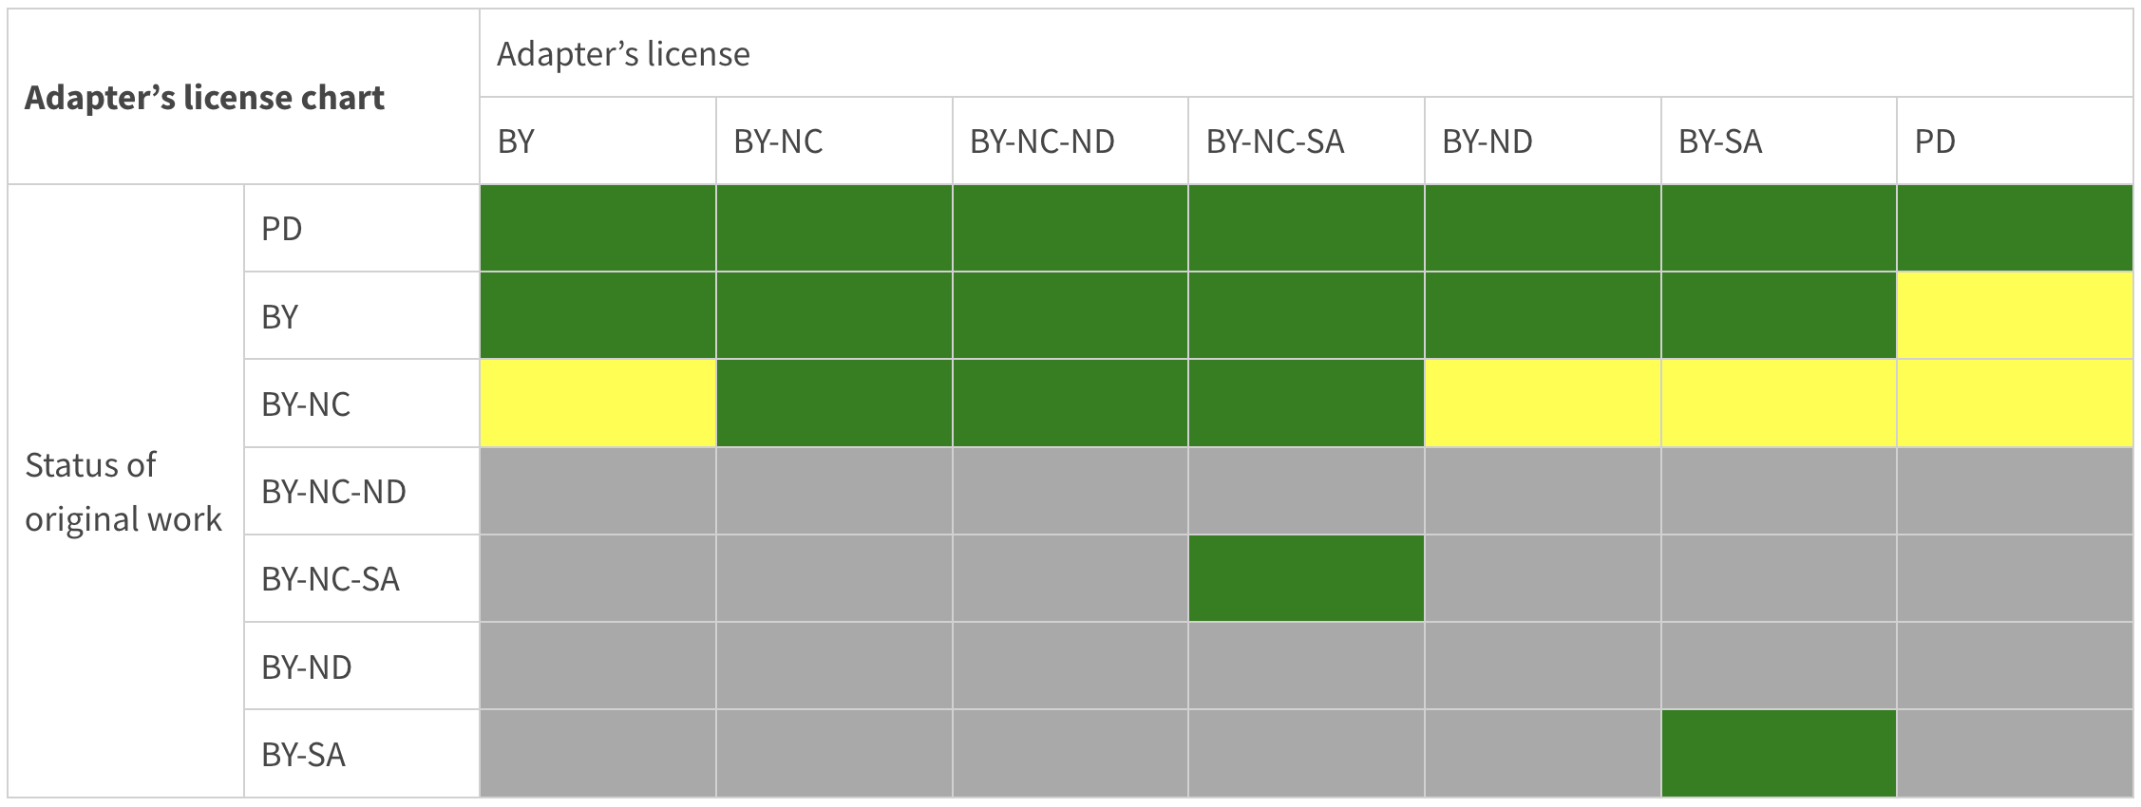Click the "Adapter's license" top header
Image resolution: width=2141 pixels, height=807 pixels.
pyautogui.click(x=623, y=54)
